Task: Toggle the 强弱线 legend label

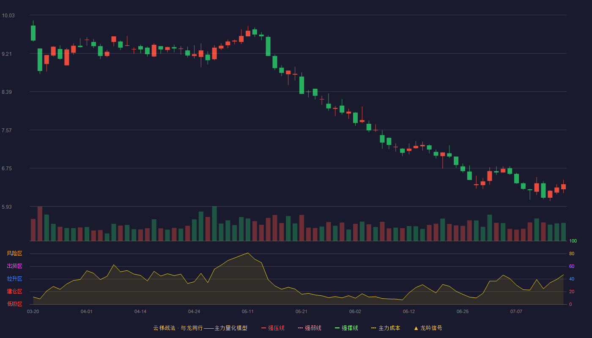Action: pos(313,328)
